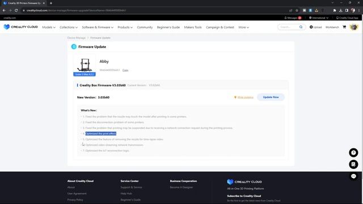Click 'Creality Box Firmware-V3.03b60' heading
Screen dimensions: 363x204
103,86
